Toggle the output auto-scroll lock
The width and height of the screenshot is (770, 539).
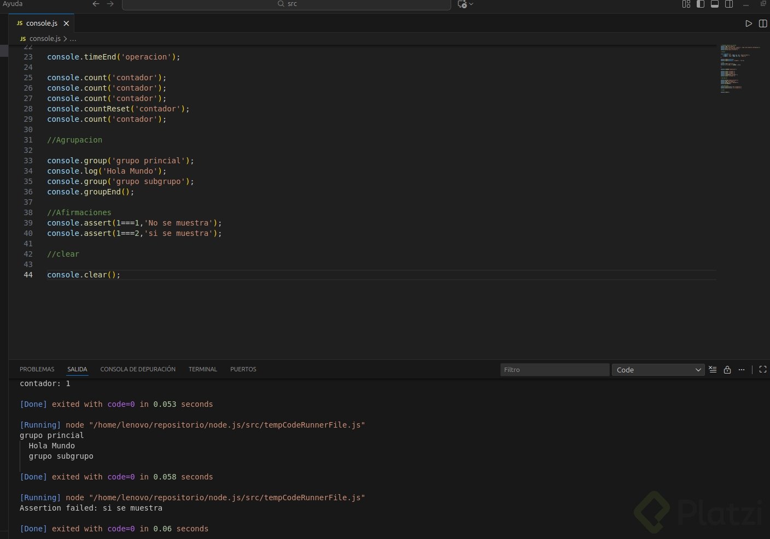click(727, 370)
